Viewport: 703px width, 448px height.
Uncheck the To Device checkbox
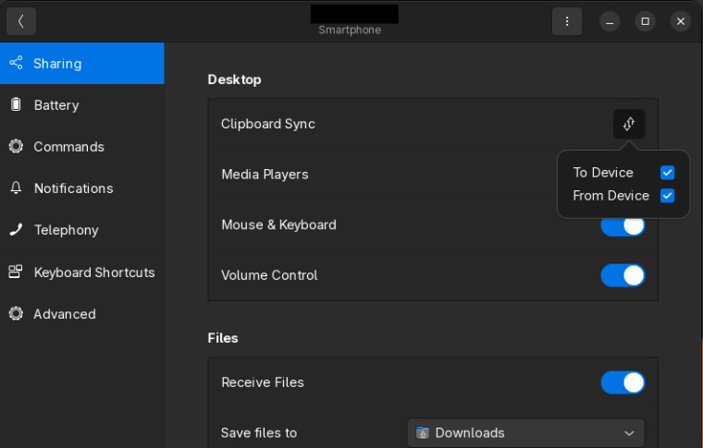(x=667, y=173)
